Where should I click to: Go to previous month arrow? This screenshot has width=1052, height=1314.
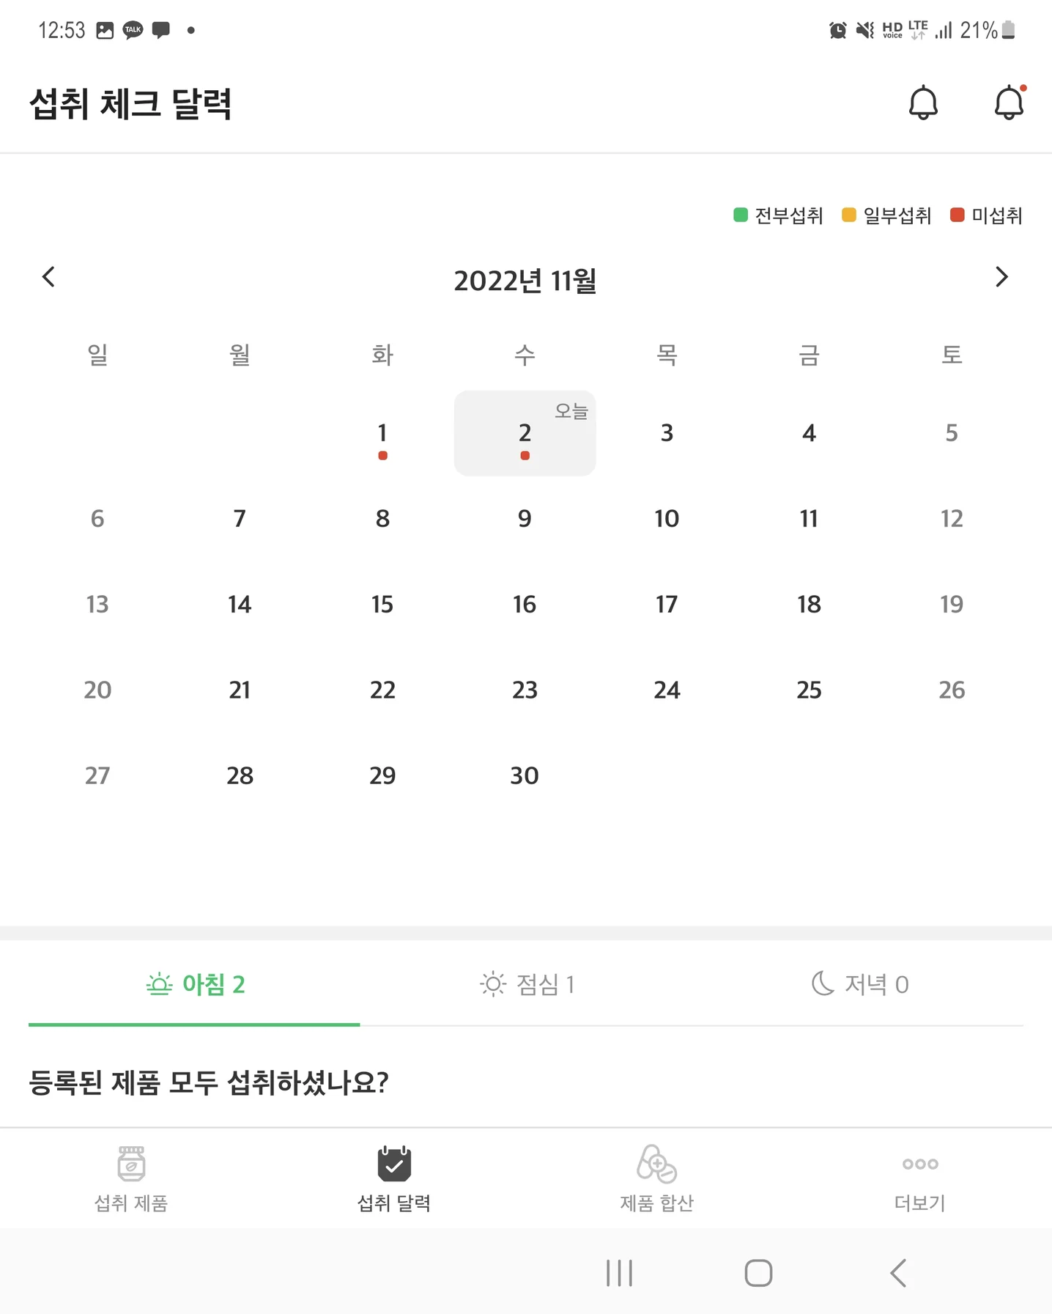[x=49, y=277]
